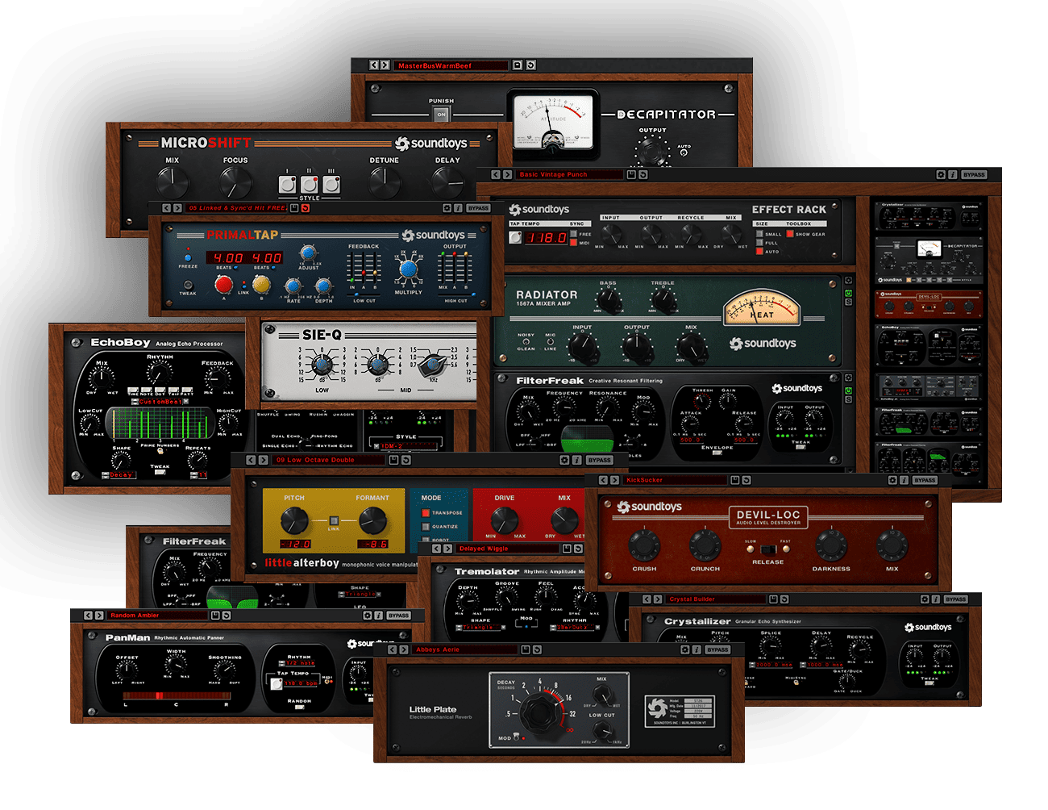This screenshot has height=810, width=1048.
Task: Click the Crush knob in Devil-Loc
Action: [644, 545]
